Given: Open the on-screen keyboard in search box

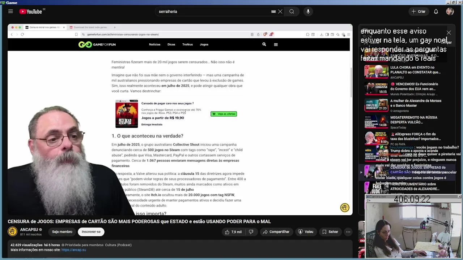Looking at the screenshot, I should pyautogui.click(x=273, y=12).
